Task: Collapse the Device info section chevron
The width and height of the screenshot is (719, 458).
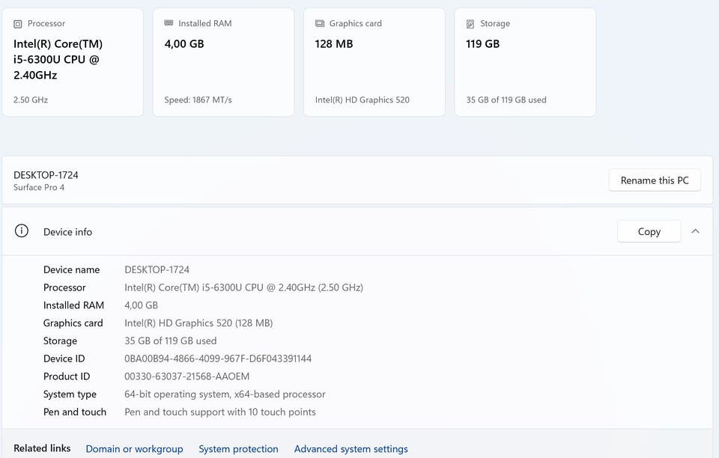Action: (695, 231)
